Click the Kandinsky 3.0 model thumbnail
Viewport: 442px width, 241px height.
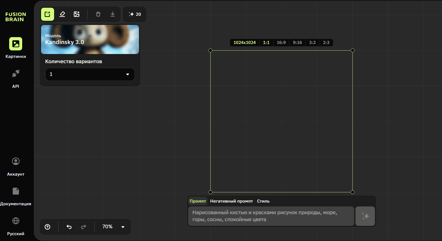click(x=90, y=39)
